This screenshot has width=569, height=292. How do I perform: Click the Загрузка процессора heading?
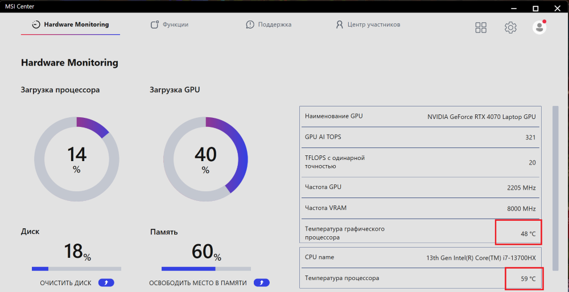tap(60, 90)
